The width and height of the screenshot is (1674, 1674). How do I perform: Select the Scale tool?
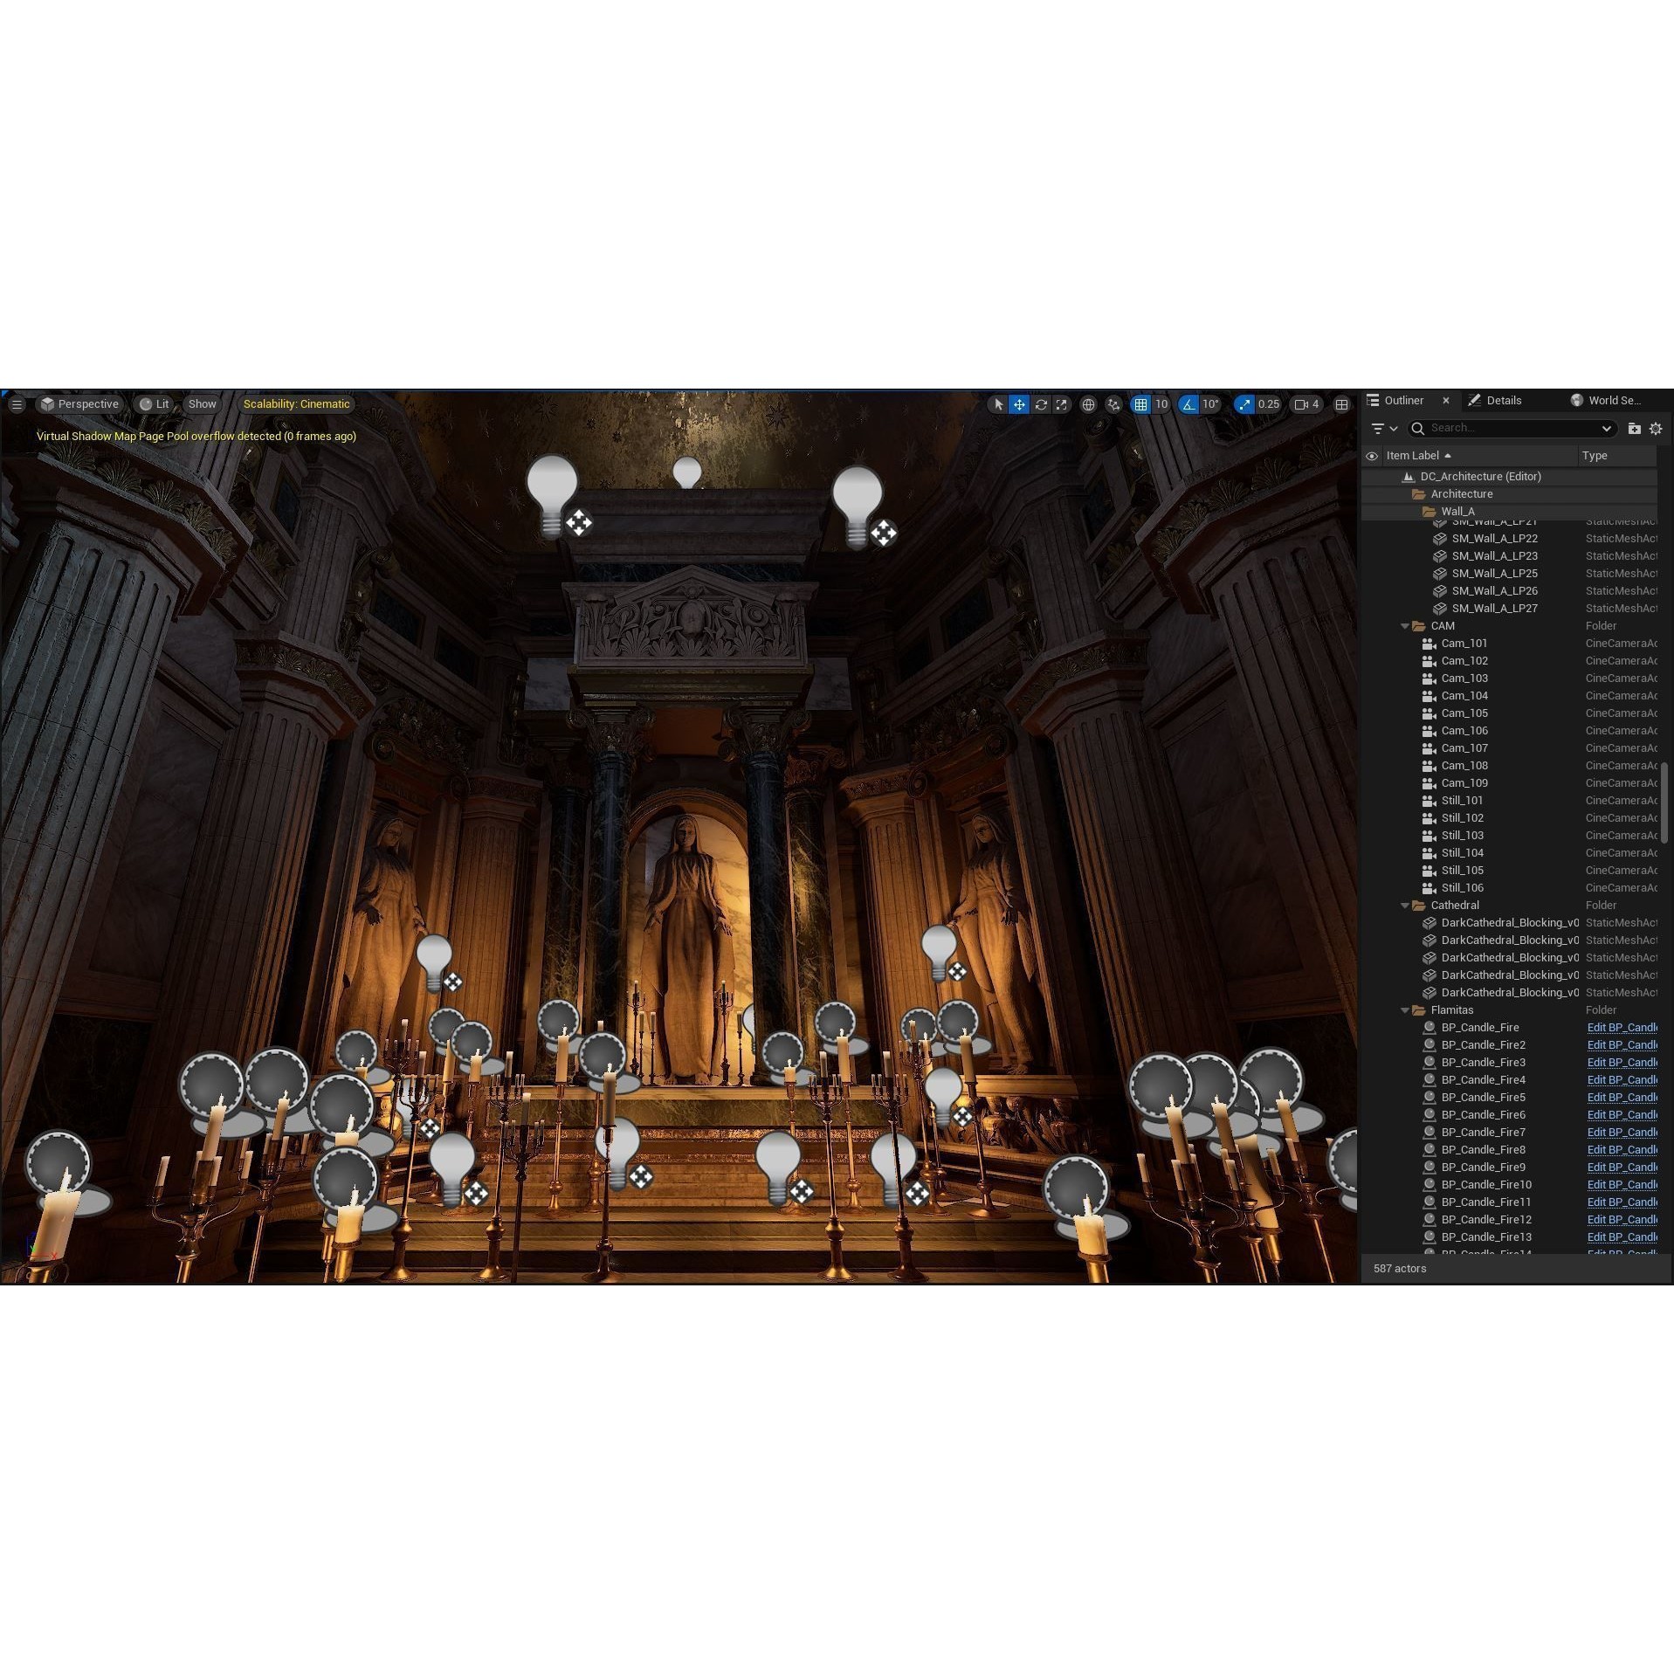tap(1061, 403)
